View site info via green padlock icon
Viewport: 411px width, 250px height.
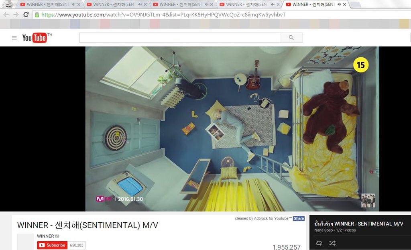[37, 15]
